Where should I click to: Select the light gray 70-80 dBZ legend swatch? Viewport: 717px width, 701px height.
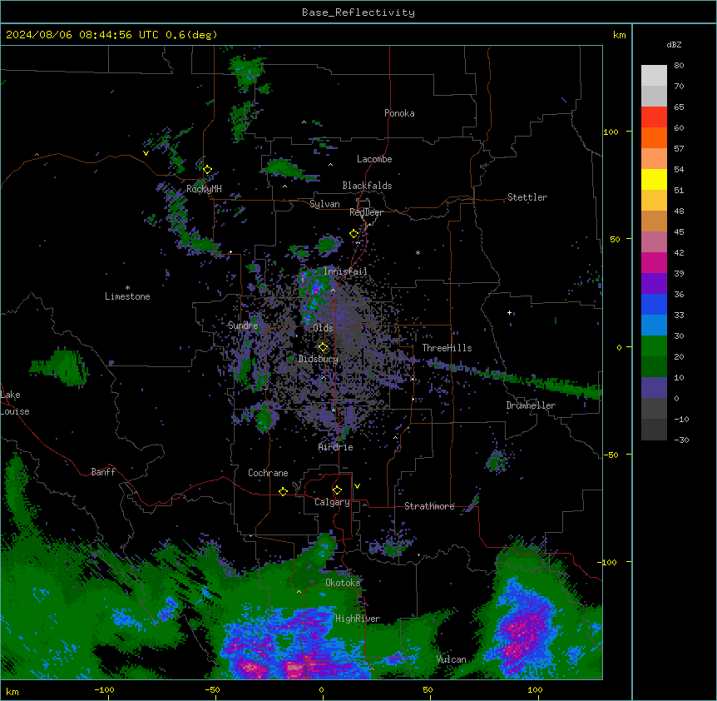[654, 76]
